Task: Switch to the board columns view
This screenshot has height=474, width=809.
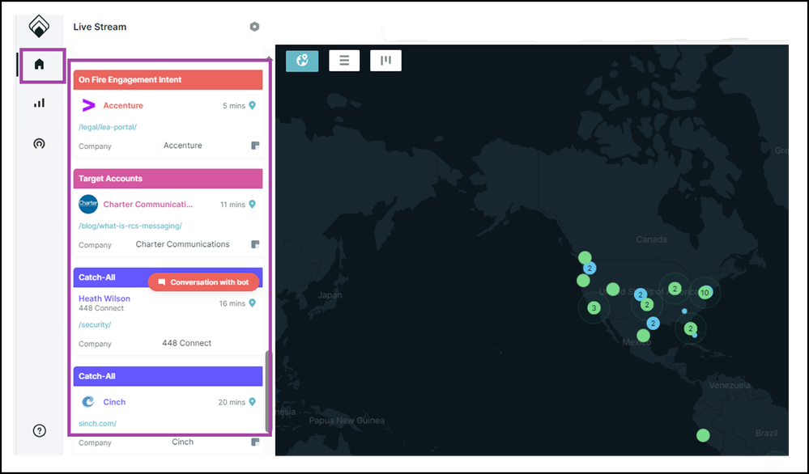Action: 386,61
